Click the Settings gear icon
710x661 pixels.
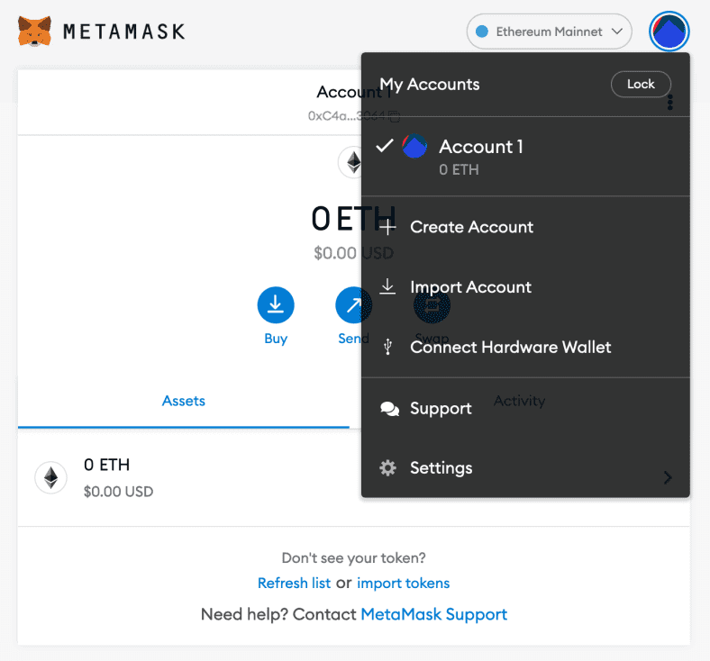tap(388, 468)
